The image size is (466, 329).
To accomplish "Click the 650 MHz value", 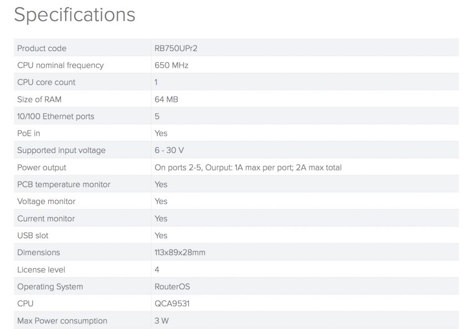I will (x=172, y=65).
